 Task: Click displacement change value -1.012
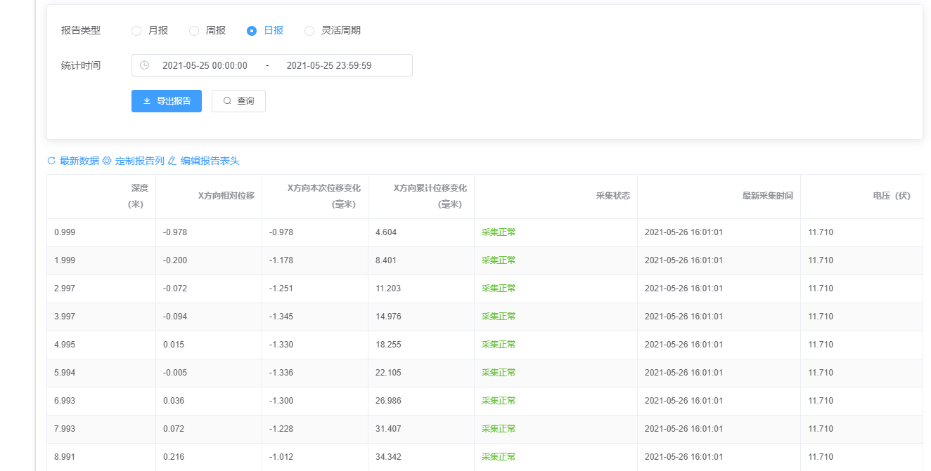[281, 457]
